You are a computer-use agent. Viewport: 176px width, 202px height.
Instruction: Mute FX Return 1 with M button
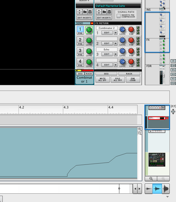click(115, 33)
